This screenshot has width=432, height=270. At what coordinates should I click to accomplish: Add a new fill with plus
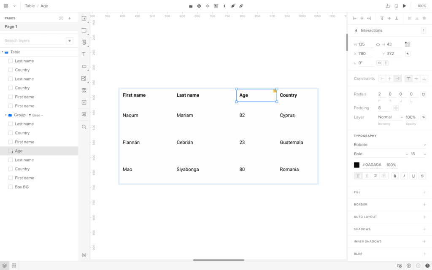click(x=424, y=192)
